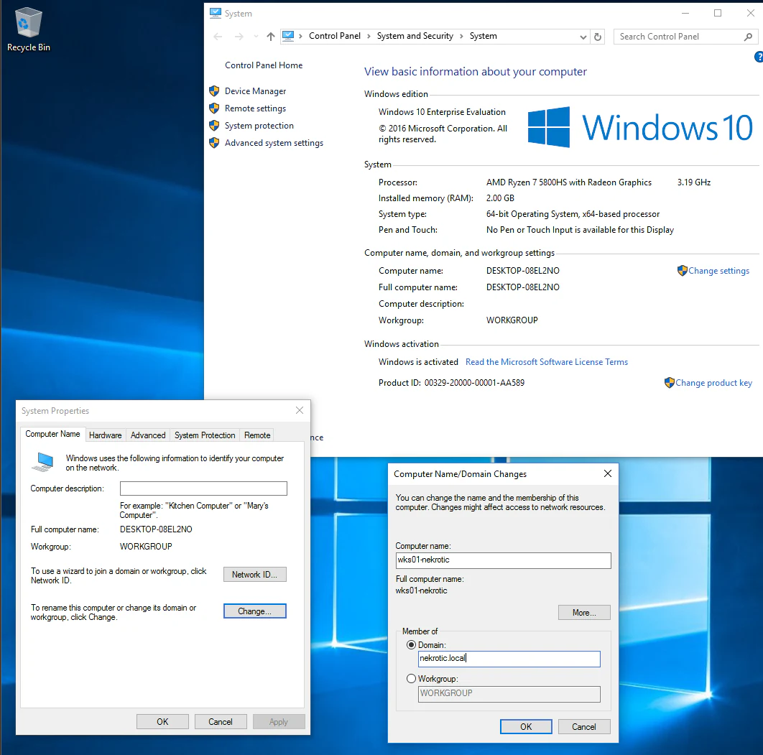
Task: Expand the chevron after System and Security breadcrumb
Action: coord(461,36)
